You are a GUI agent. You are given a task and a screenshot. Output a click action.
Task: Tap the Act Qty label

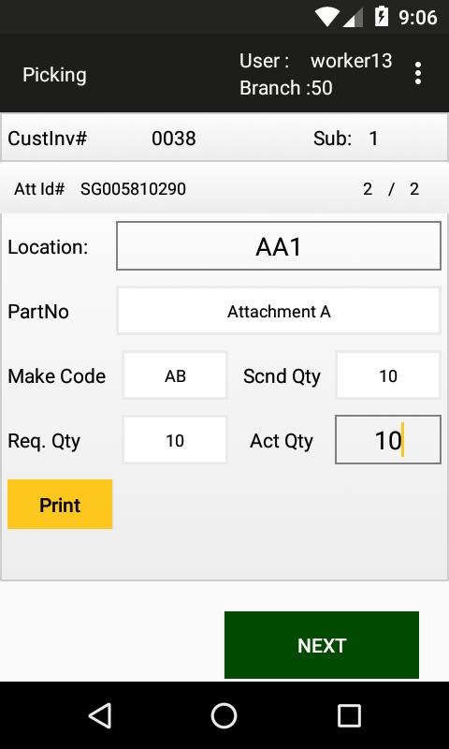coord(282,441)
